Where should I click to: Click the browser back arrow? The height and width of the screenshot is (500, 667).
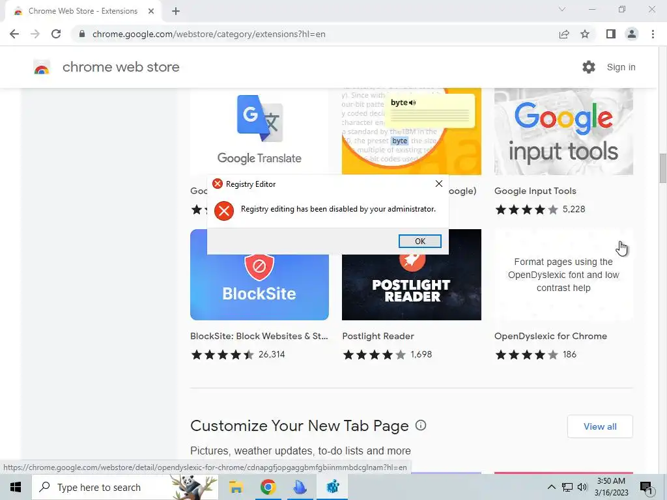pyautogui.click(x=14, y=34)
